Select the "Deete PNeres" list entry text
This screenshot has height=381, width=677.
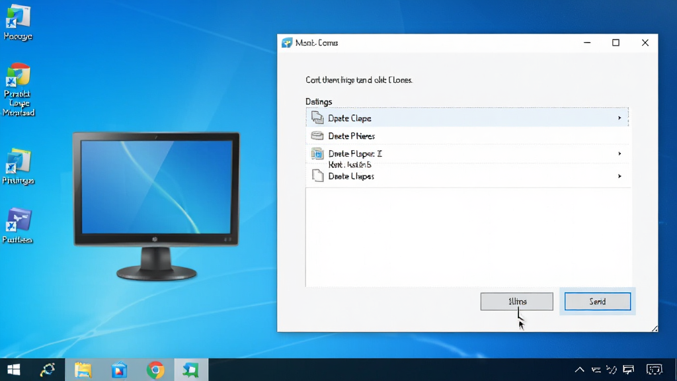point(351,136)
